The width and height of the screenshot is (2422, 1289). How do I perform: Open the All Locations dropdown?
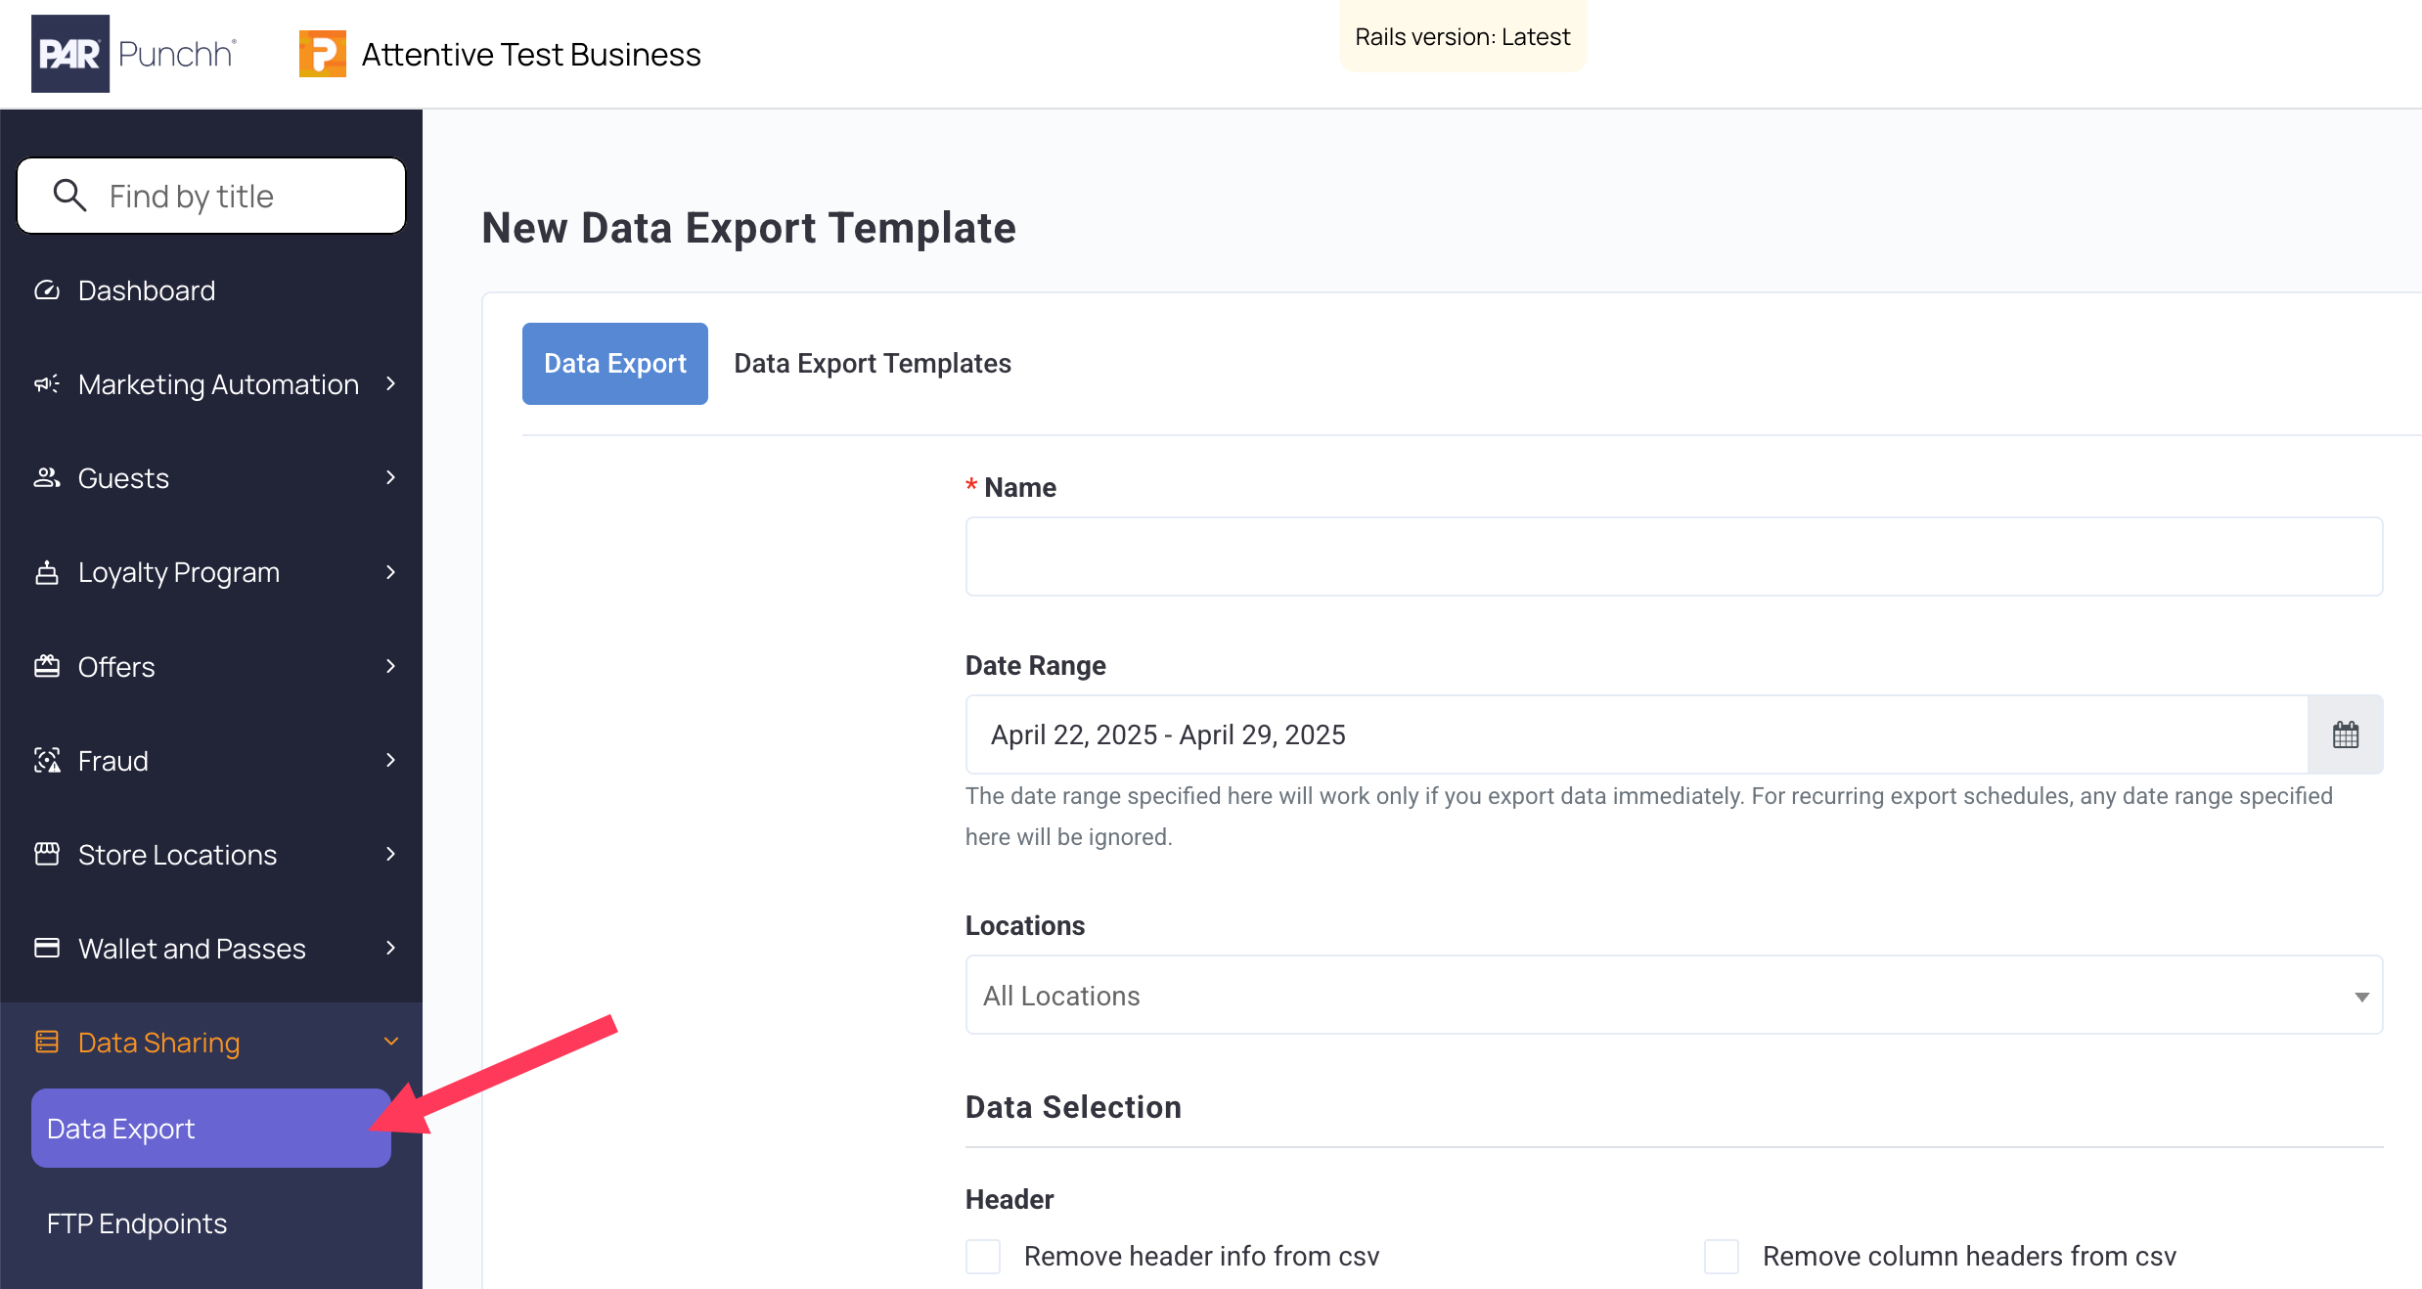point(1674,995)
